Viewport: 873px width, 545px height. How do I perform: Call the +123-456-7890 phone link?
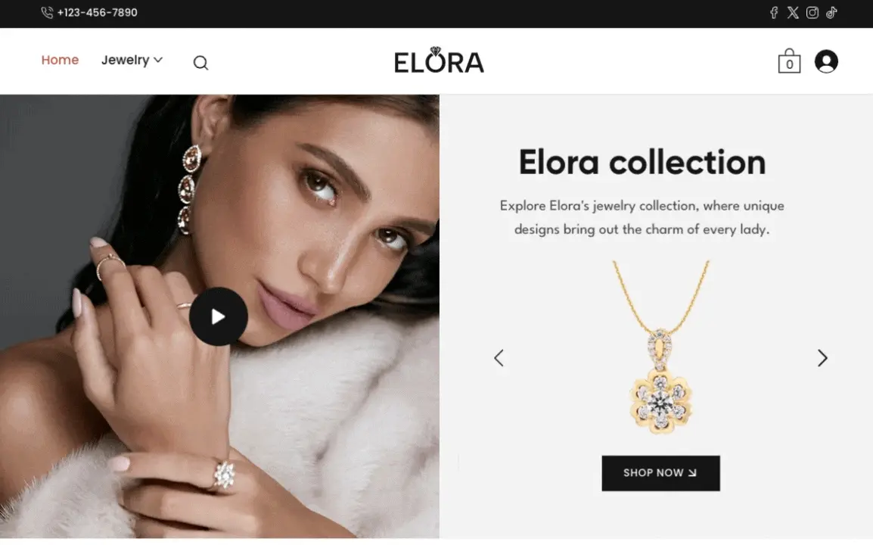tap(97, 12)
